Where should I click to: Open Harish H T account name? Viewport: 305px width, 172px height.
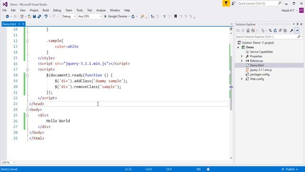click(x=288, y=11)
